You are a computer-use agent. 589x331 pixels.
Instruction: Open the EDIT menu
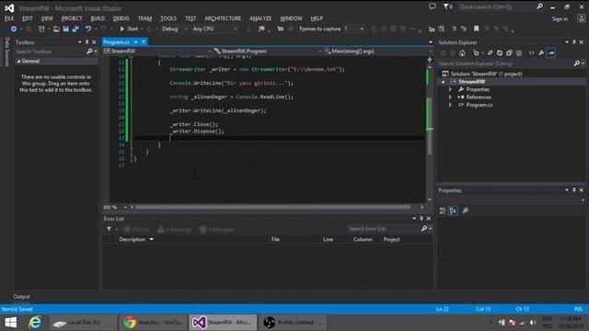pos(27,18)
